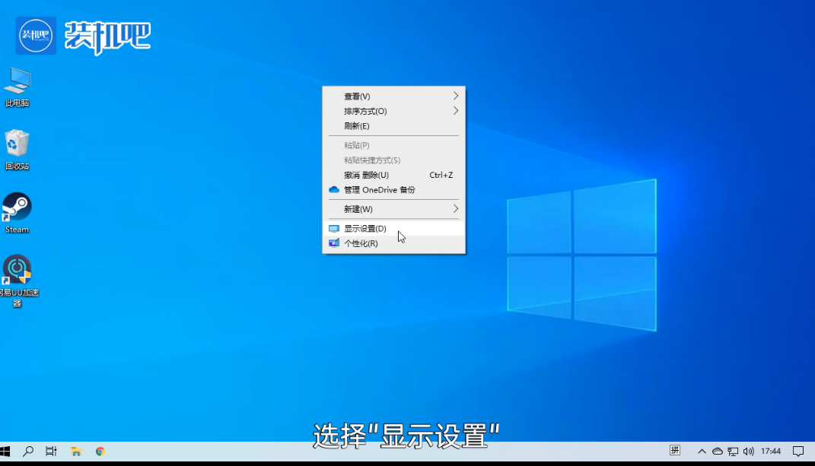Open Task View from the taskbar
Image resolution: width=815 pixels, height=466 pixels.
pos(50,450)
